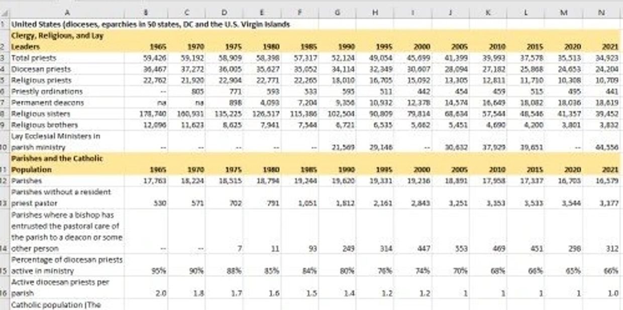Select column A header
Image resolution: width=623 pixels, height=310 pixels.
[68, 12]
